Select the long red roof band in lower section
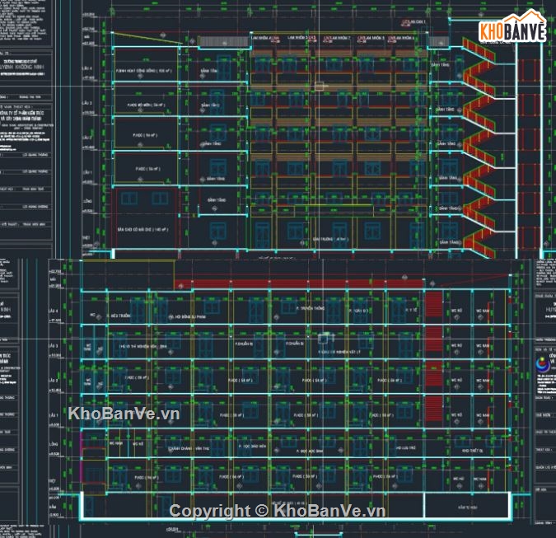The height and width of the screenshot is (538, 556). [x=299, y=284]
